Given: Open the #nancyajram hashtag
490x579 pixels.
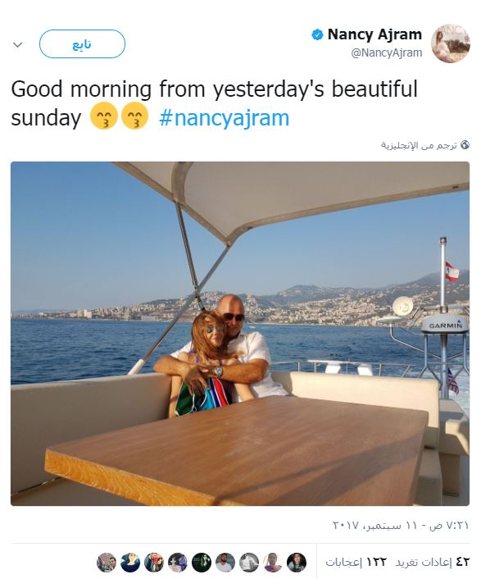Looking at the screenshot, I should coord(224,118).
